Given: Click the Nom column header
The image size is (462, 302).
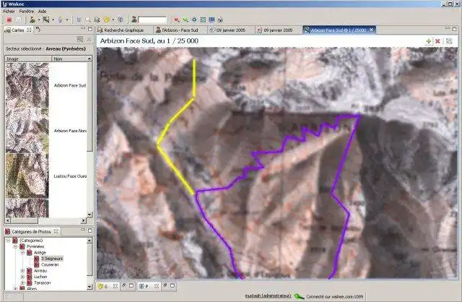Looking at the screenshot, I should [69, 59].
